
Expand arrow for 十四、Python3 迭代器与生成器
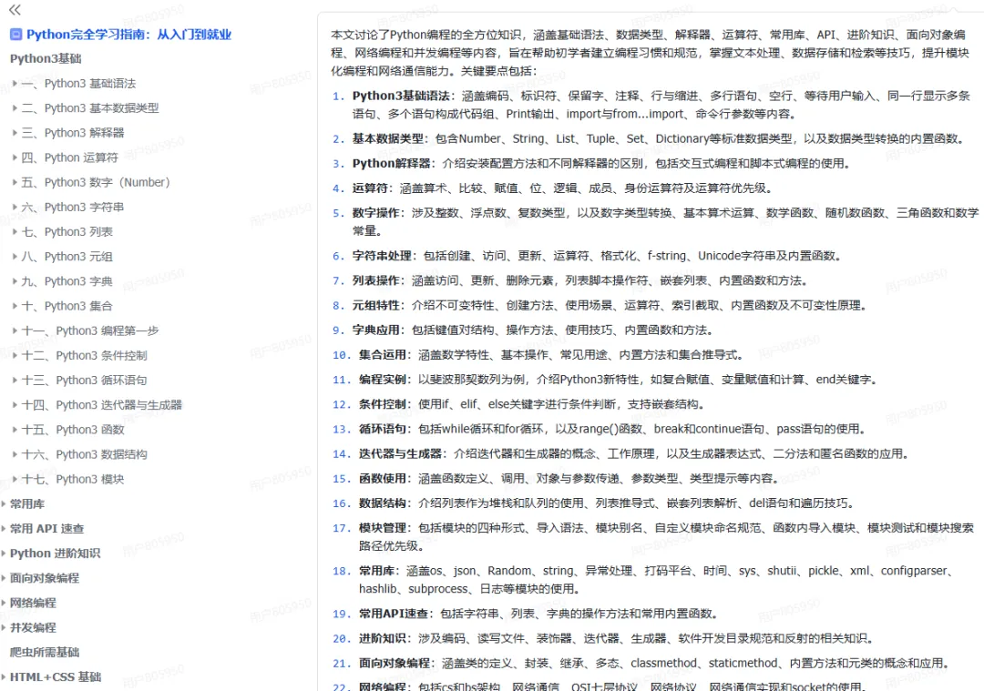[x=15, y=405]
